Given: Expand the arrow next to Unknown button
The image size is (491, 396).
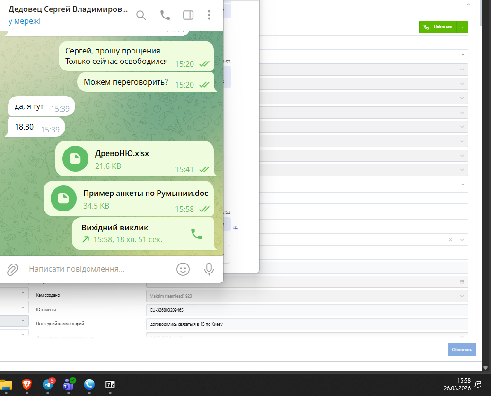Looking at the screenshot, I should click(x=462, y=27).
